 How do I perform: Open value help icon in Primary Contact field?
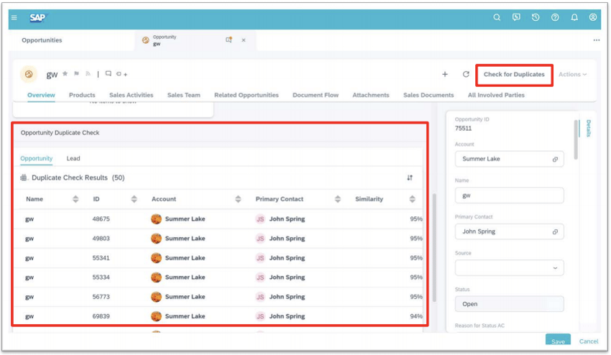pos(555,232)
